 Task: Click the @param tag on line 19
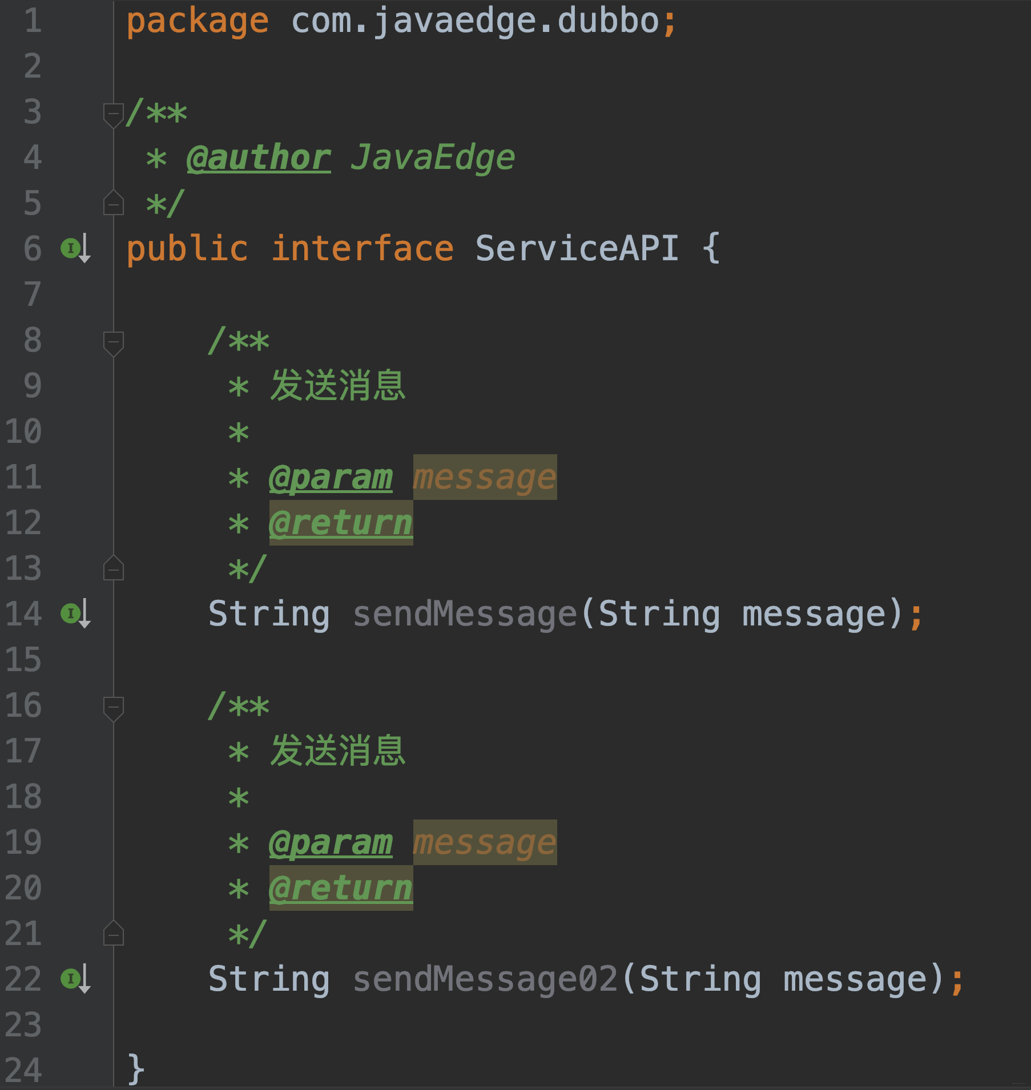pyautogui.click(x=331, y=842)
